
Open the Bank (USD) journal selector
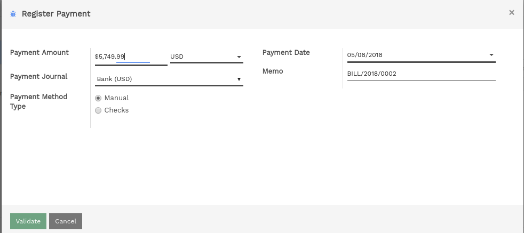tap(169, 79)
